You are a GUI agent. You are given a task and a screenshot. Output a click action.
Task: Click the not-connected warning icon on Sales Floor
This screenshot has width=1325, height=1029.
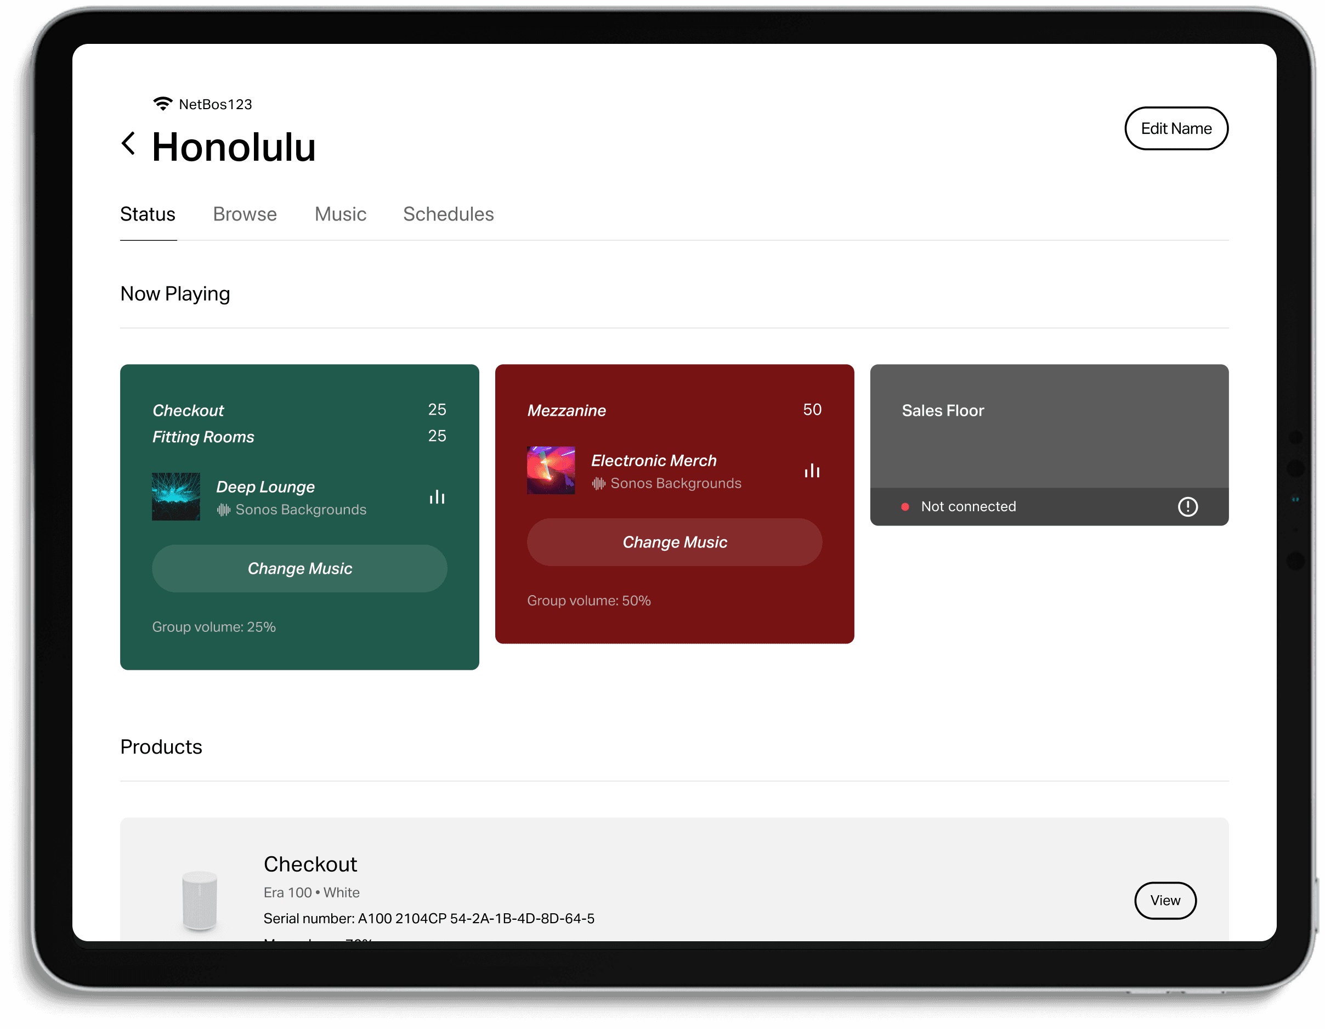(1187, 506)
